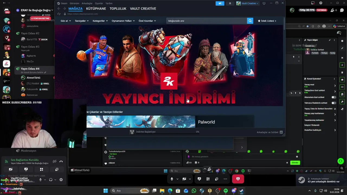Screen dimensions: 347x195
Task: Click the 6 YENİ BAHSETME mentions pill
Action: coord(40,18)
